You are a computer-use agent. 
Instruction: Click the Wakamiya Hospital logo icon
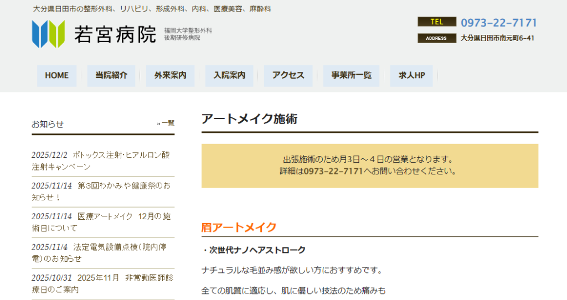point(48,34)
